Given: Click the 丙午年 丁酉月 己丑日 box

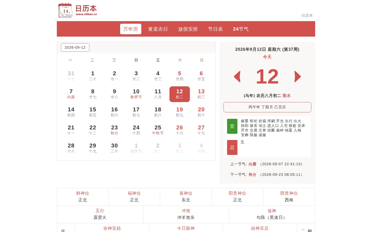Looking at the screenshot, I should click(267, 107).
